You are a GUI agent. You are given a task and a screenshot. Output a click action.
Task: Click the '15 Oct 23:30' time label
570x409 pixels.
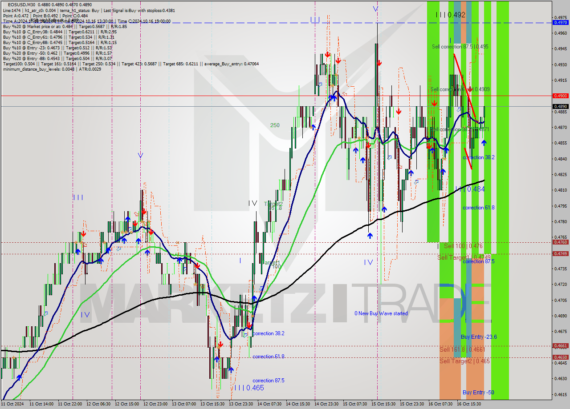pyautogui.click(x=412, y=404)
